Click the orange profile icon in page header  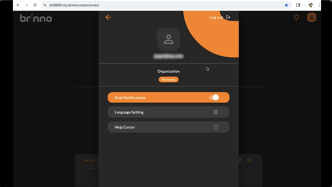point(312,17)
